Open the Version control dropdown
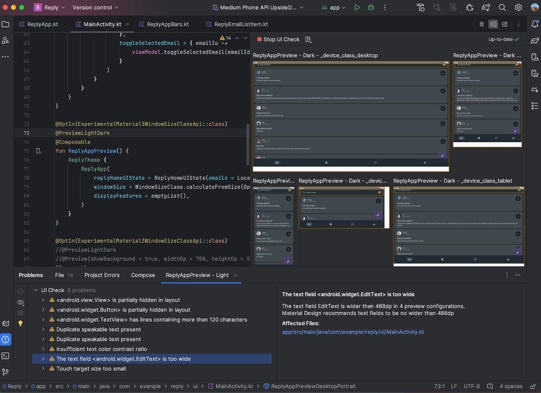Viewport: 541px width, 393px height. tap(96, 8)
